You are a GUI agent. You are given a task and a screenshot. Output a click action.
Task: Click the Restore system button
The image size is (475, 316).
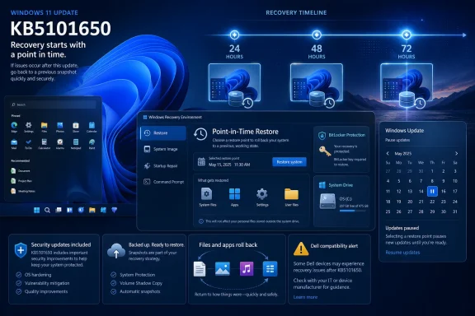[x=289, y=162]
